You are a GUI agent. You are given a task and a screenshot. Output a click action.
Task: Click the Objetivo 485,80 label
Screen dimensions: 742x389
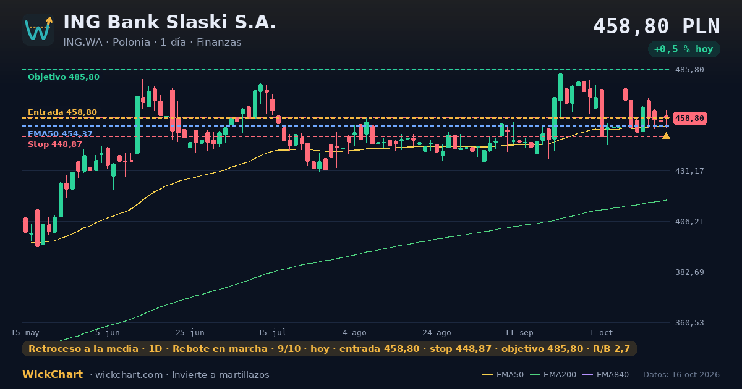pos(63,77)
